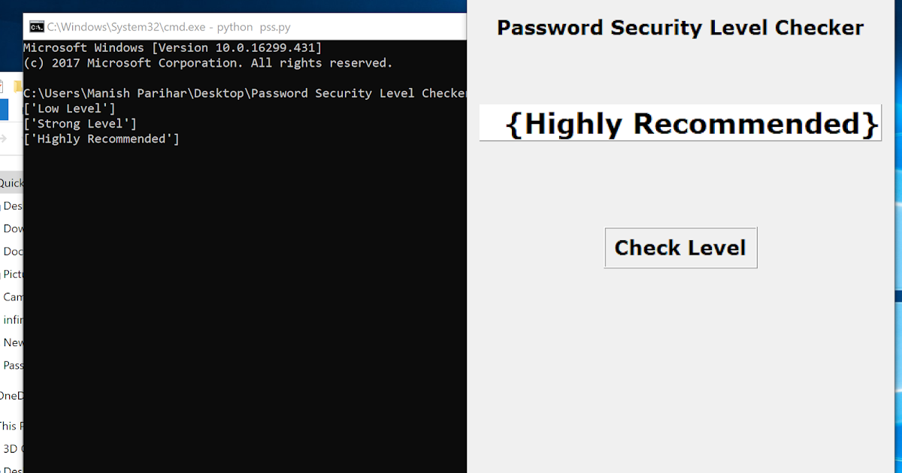Select the Desktop entry under Quick access

11,206
